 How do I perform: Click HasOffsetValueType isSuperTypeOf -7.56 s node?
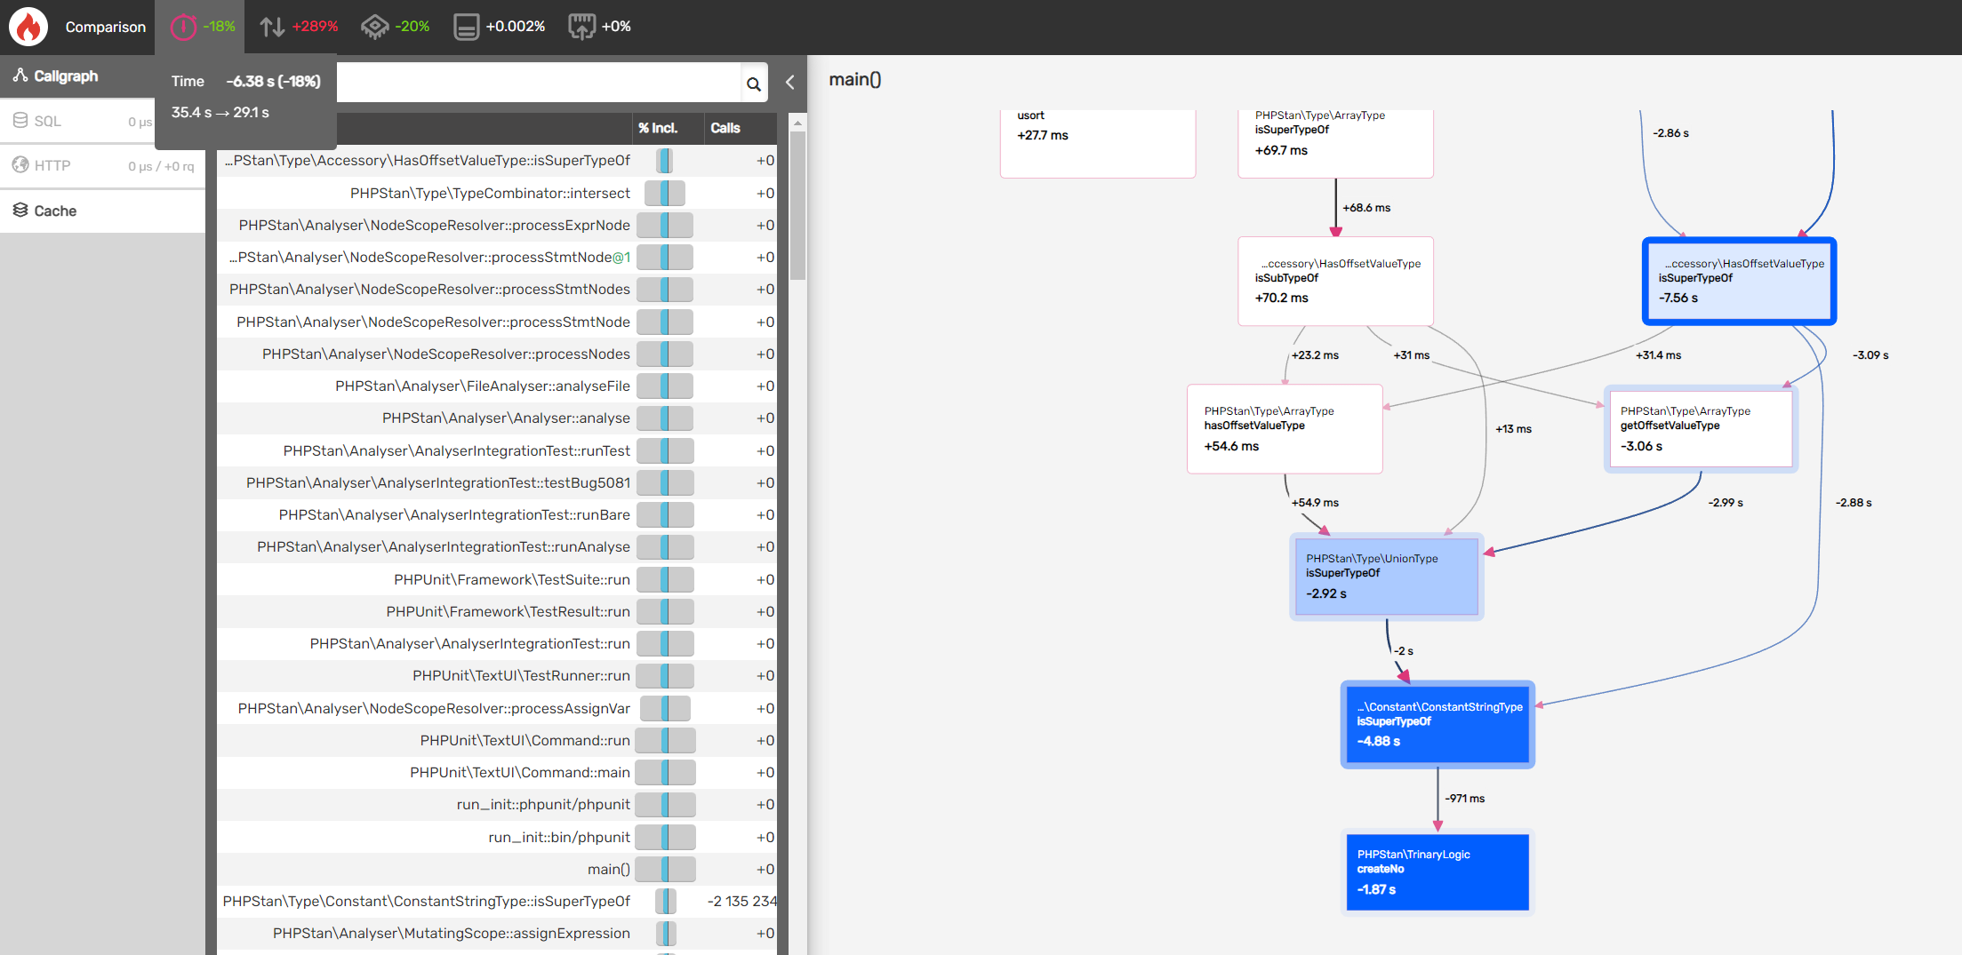1739,281
